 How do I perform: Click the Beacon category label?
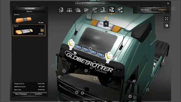click(29, 11)
